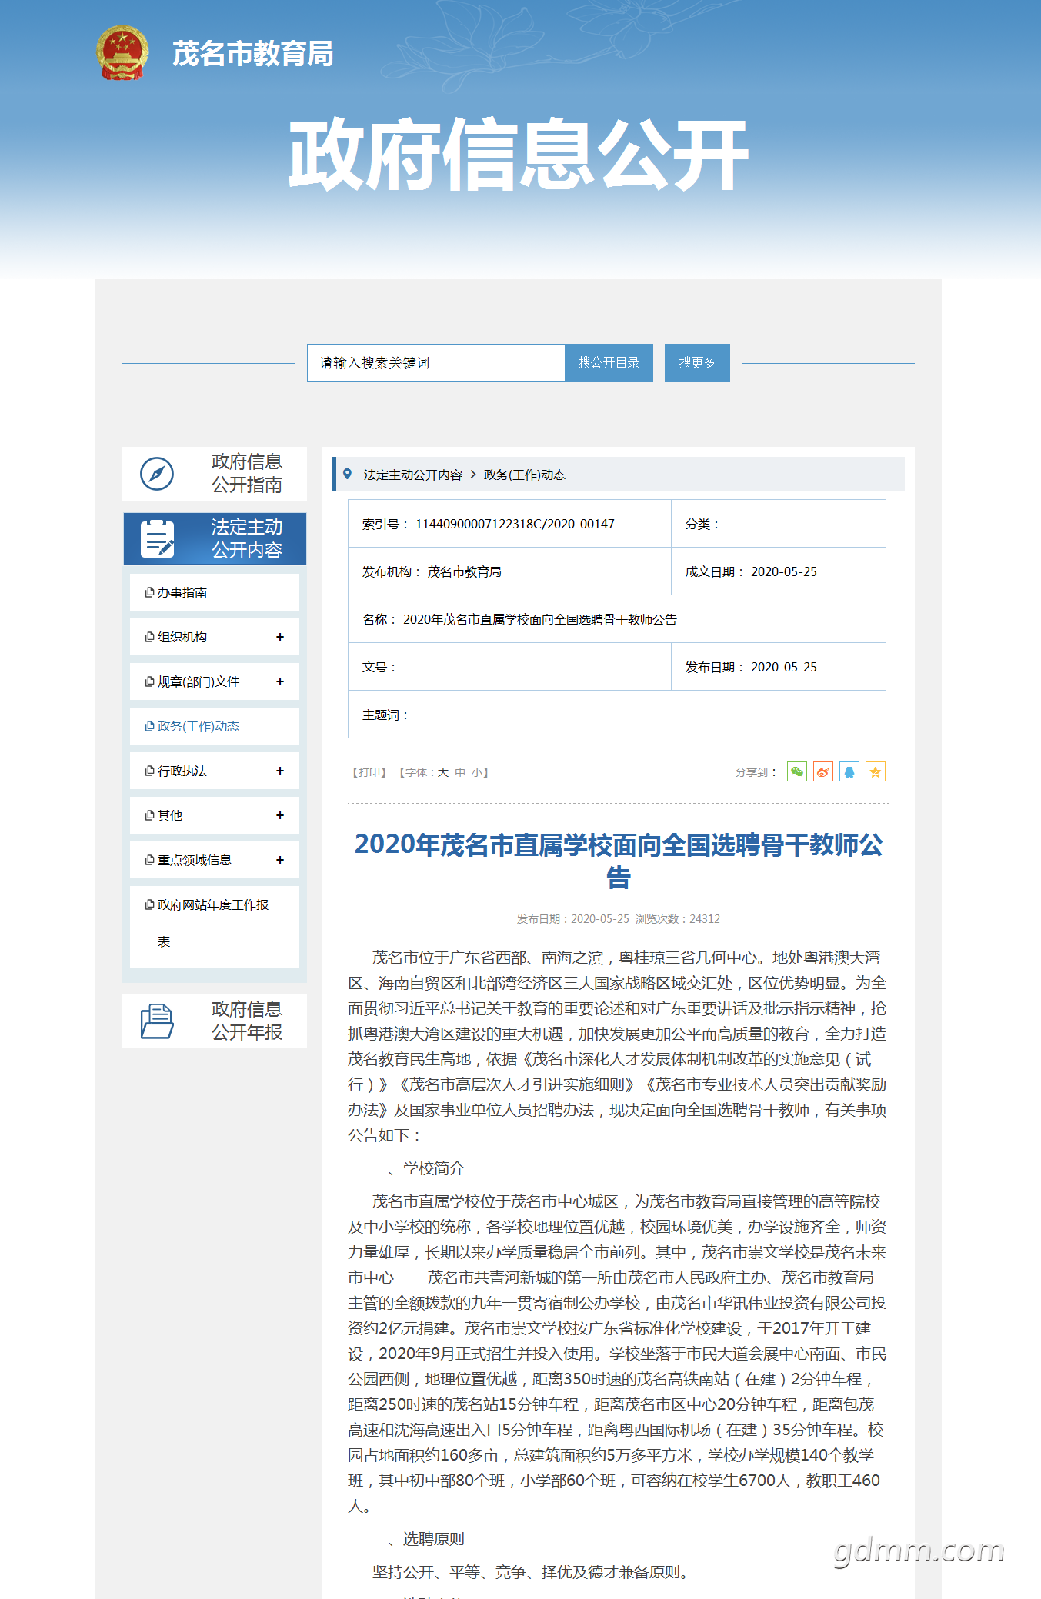This screenshot has height=1599, width=1041.
Task: Expand the 规章(部门)文件 submenu plus sign
Action: pos(280,681)
